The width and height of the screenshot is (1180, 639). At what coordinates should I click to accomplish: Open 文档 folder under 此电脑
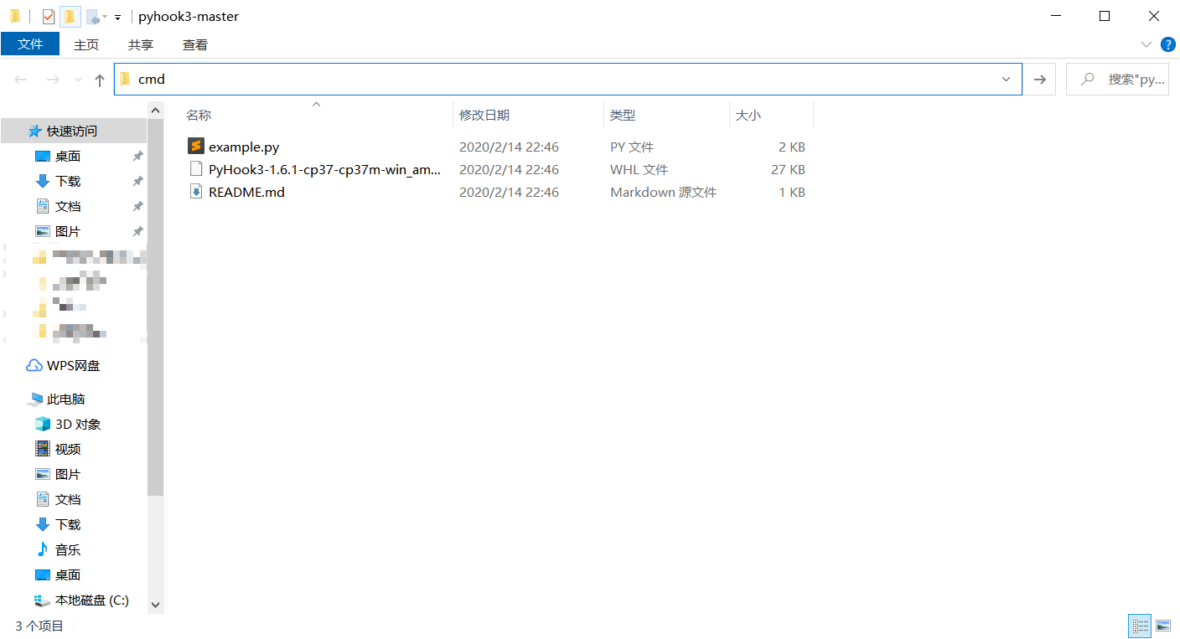click(68, 500)
